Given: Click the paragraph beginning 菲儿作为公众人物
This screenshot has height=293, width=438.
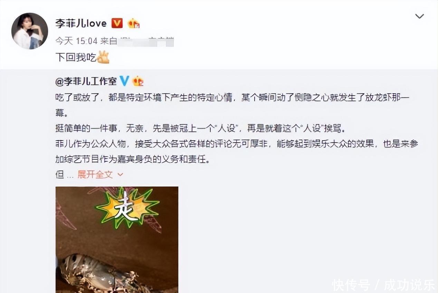Looking at the screenshot, I should pos(237,152).
